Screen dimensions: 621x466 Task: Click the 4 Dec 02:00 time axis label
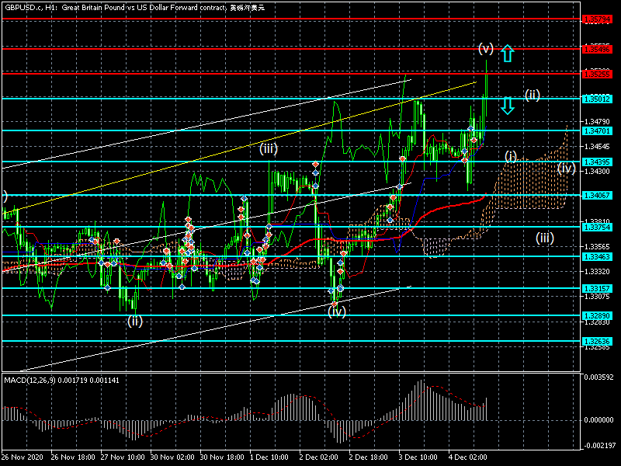tap(468, 457)
